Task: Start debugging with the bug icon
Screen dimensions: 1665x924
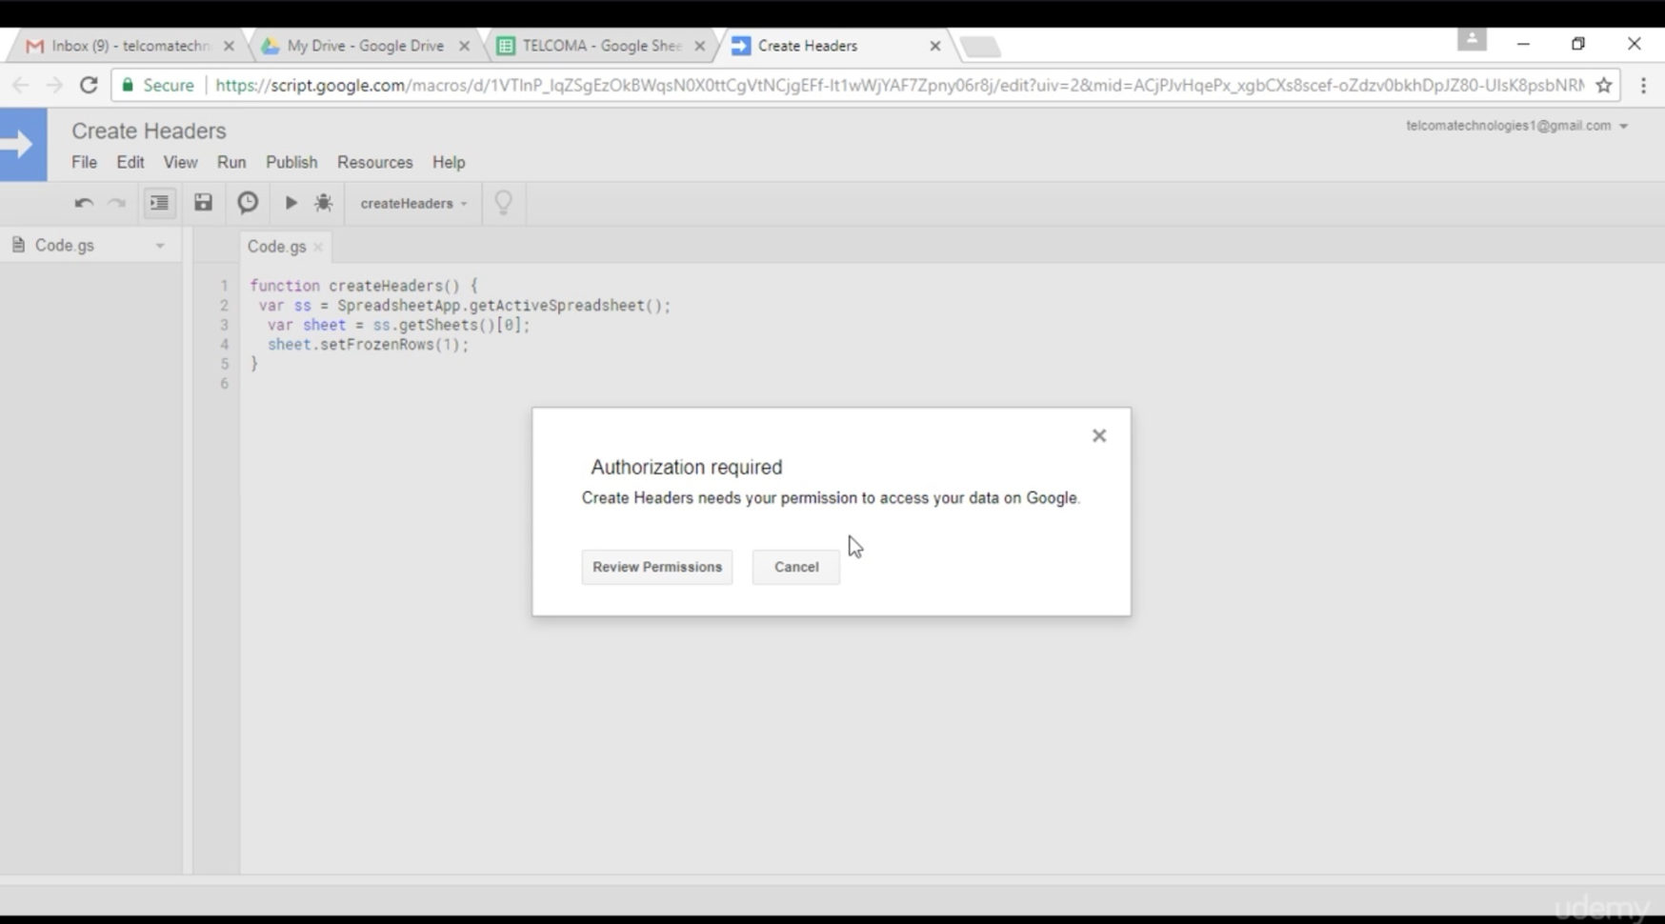Action: point(323,203)
